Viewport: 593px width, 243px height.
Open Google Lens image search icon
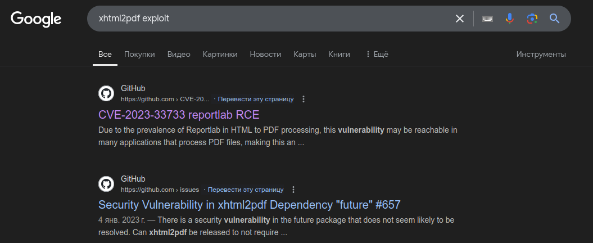point(532,19)
